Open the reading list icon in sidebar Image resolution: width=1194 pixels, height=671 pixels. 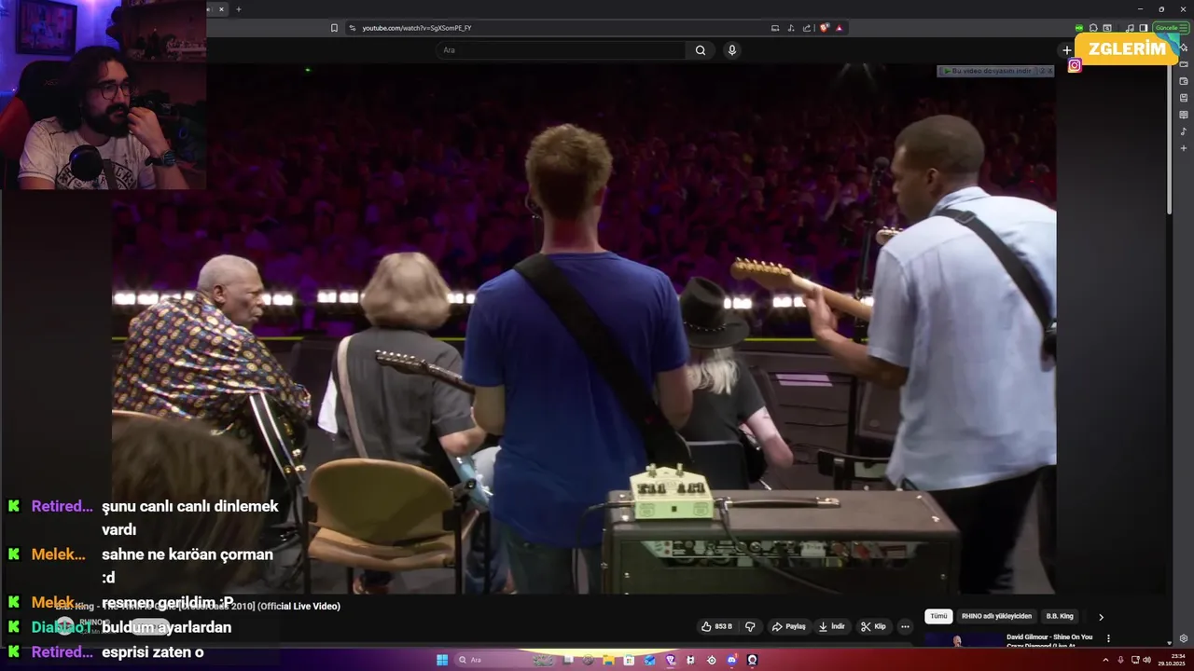pos(1184,115)
